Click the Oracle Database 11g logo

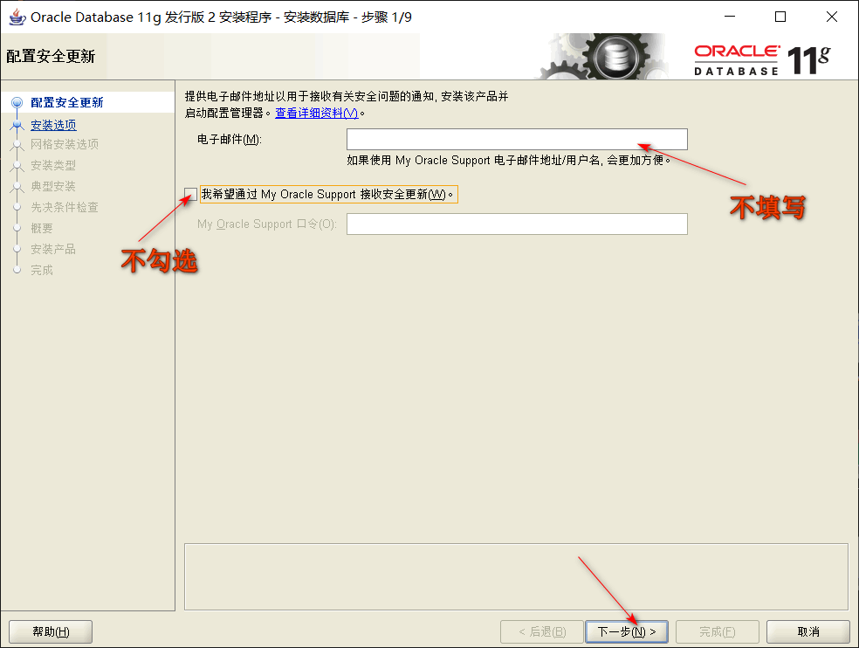(762, 59)
